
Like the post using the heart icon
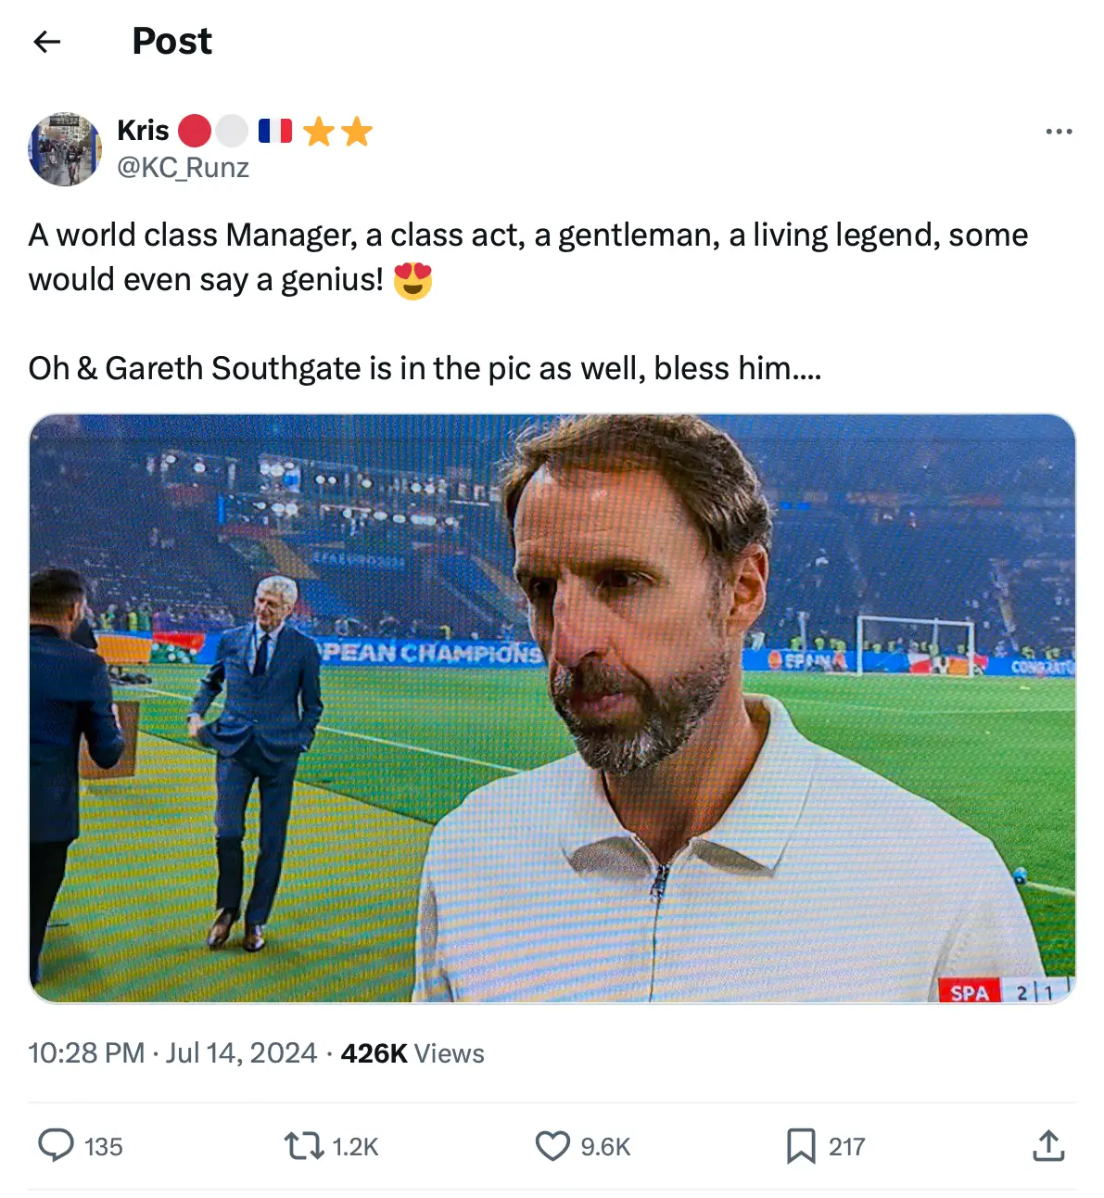tap(552, 1147)
